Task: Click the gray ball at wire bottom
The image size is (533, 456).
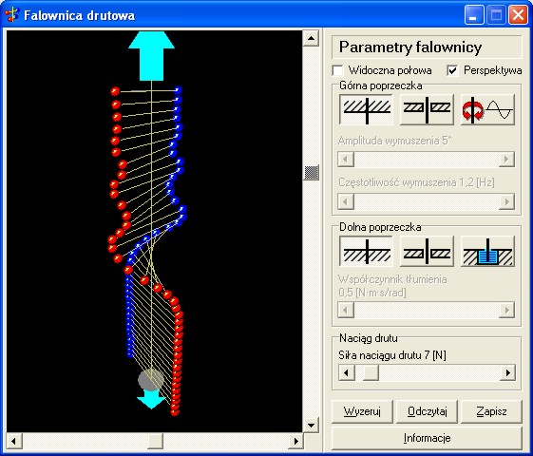Action: coord(151,380)
